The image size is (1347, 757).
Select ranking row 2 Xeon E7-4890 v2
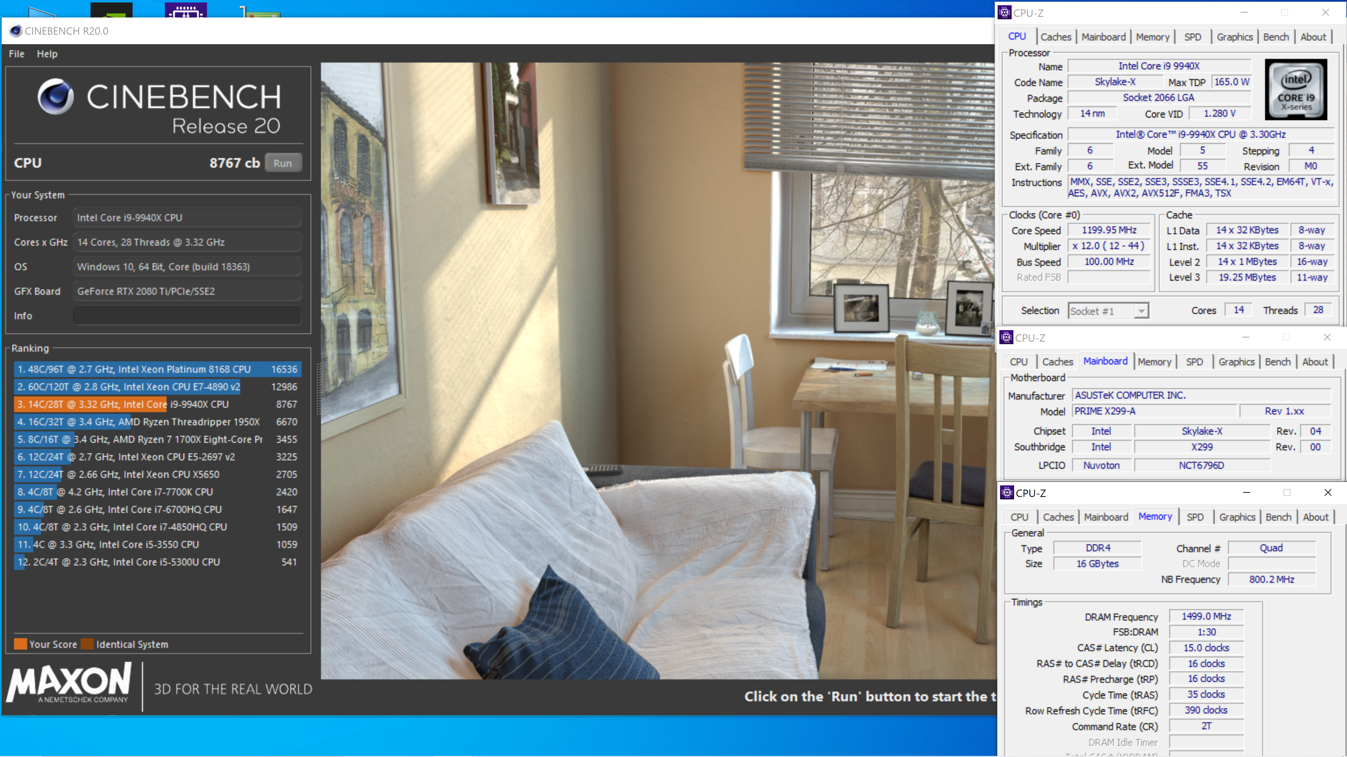(158, 387)
